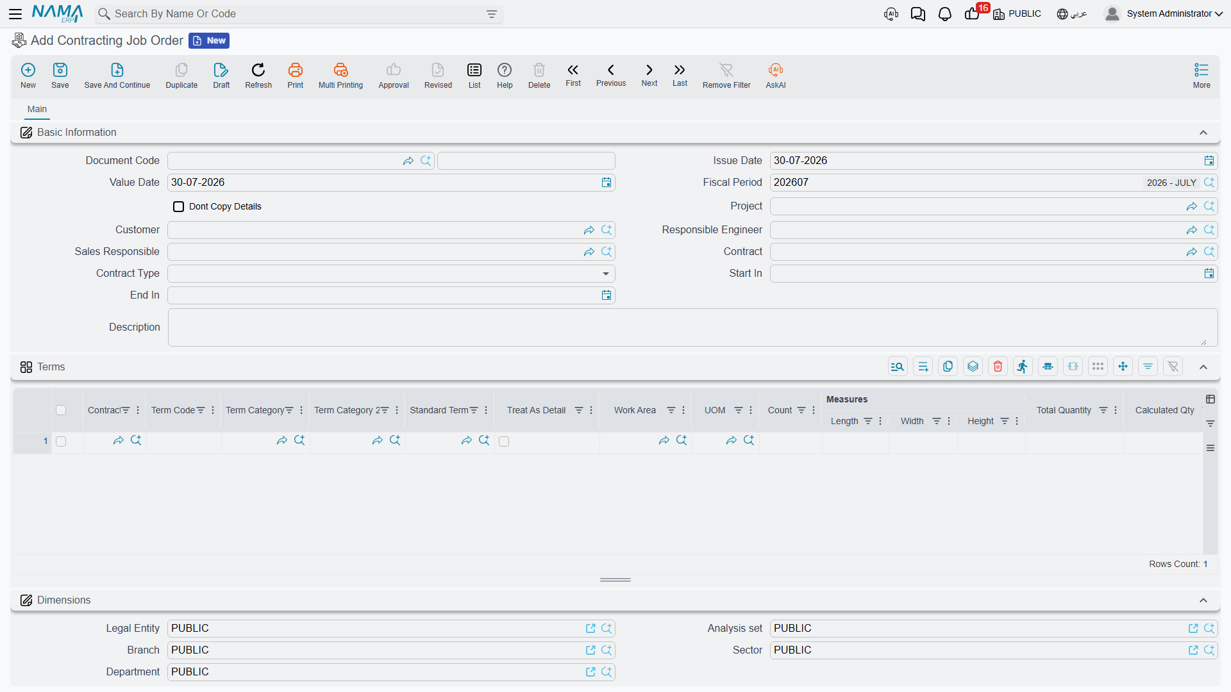Screen dimensions: 1231x692
Task: Click the Description text area
Action: 692,327
